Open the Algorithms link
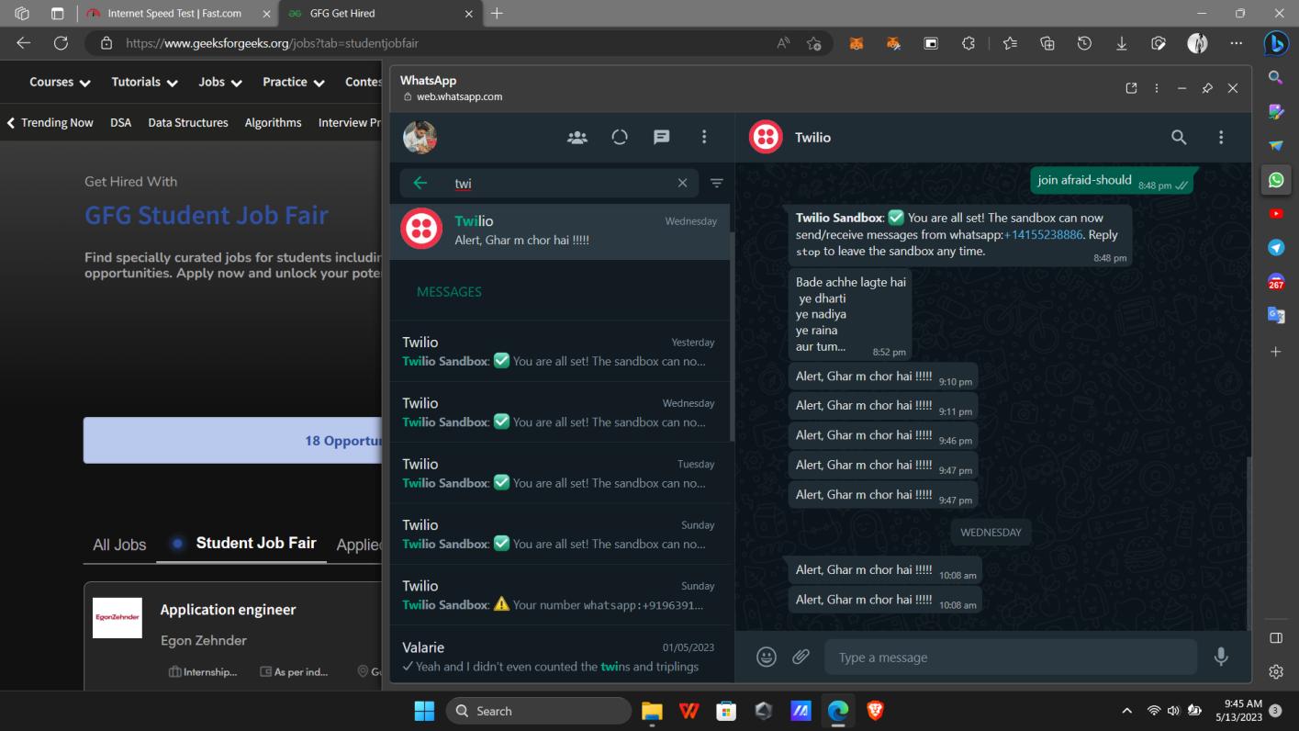1299x731 pixels. pos(273,122)
